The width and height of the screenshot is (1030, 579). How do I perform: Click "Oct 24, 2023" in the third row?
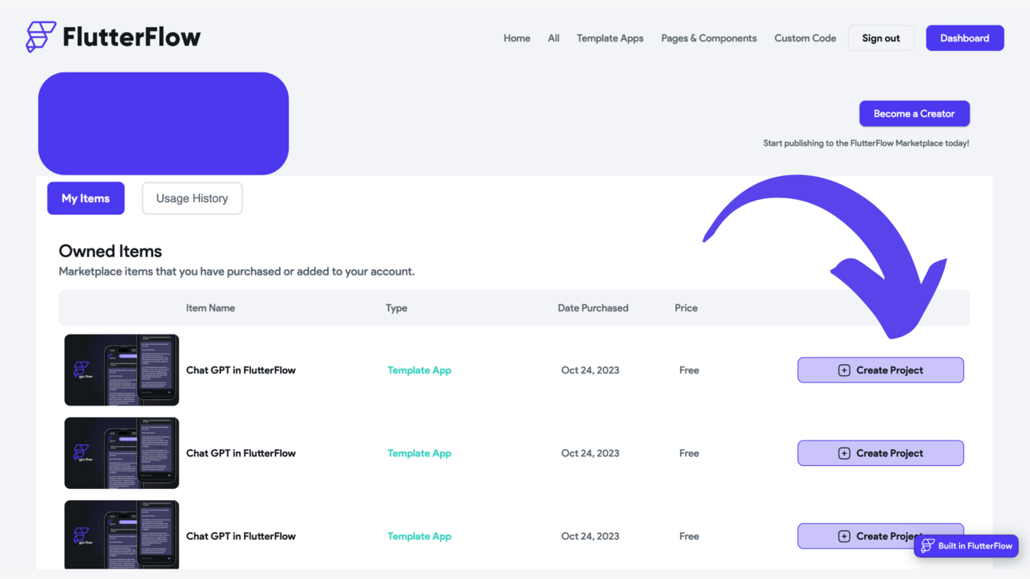[x=590, y=536]
